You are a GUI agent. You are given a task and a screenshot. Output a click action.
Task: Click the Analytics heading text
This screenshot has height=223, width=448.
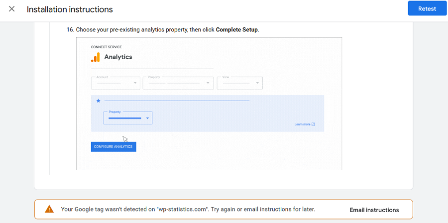(x=118, y=57)
